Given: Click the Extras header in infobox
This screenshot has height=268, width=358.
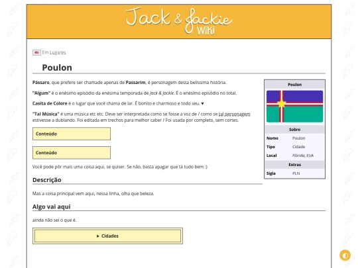Looking at the screenshot, I should (294, 165).
